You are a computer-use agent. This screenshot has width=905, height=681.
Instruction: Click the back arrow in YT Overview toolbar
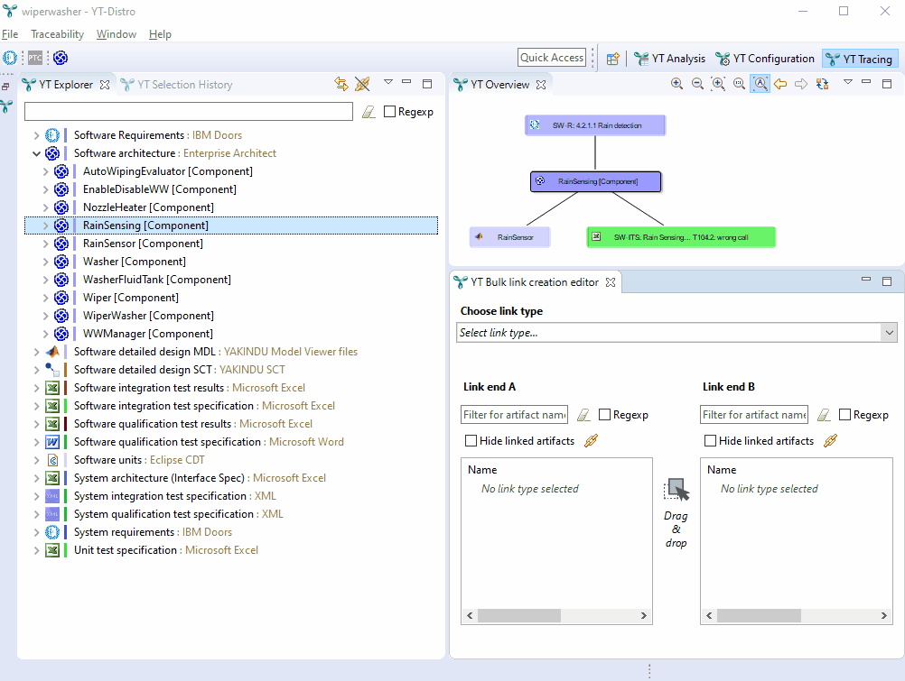point(780,84)
